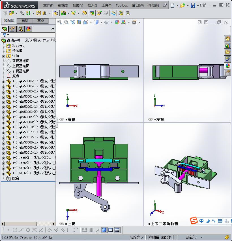The width and height of the screenshot is (232, 241).
Task: Open the Save button dropdown arrow
Action: click(198, 6)
